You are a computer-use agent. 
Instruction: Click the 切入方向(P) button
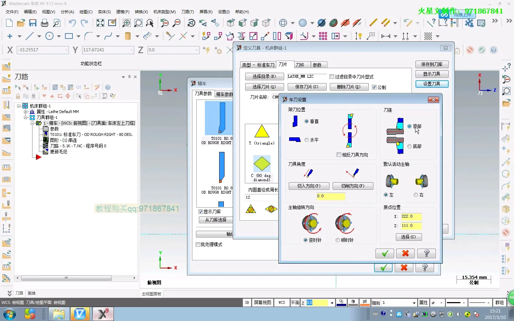click(308, 186)
